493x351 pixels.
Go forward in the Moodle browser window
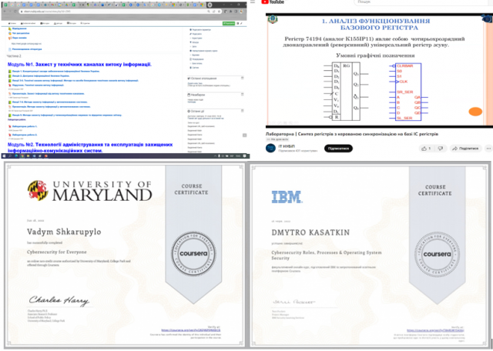pyautogui.click(x=10, y=12)
